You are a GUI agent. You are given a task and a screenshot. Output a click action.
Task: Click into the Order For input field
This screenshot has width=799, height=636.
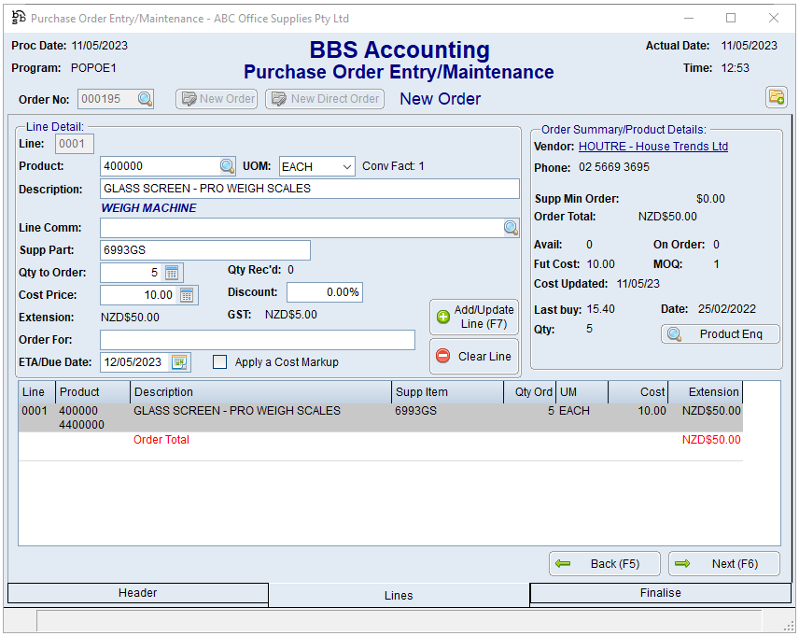click(x=257, y=340)
